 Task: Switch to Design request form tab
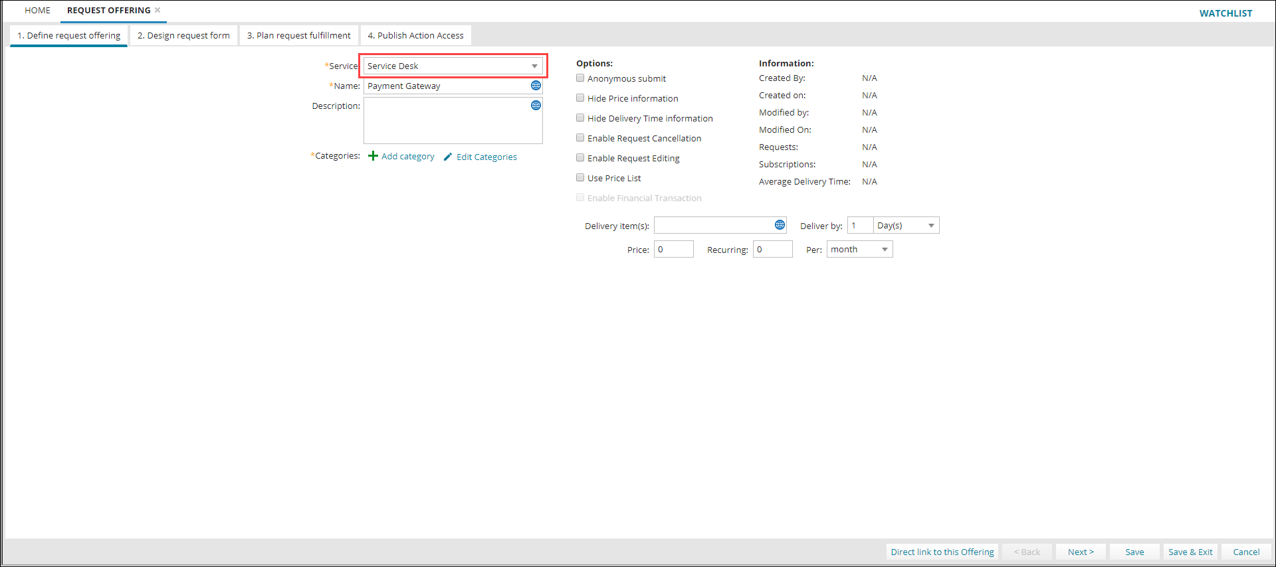pyautogui.click(x=183, y=36)
